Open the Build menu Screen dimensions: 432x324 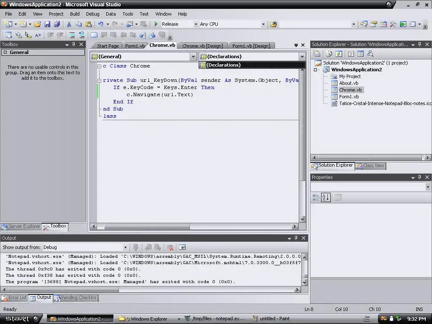[x=75, y=14]
